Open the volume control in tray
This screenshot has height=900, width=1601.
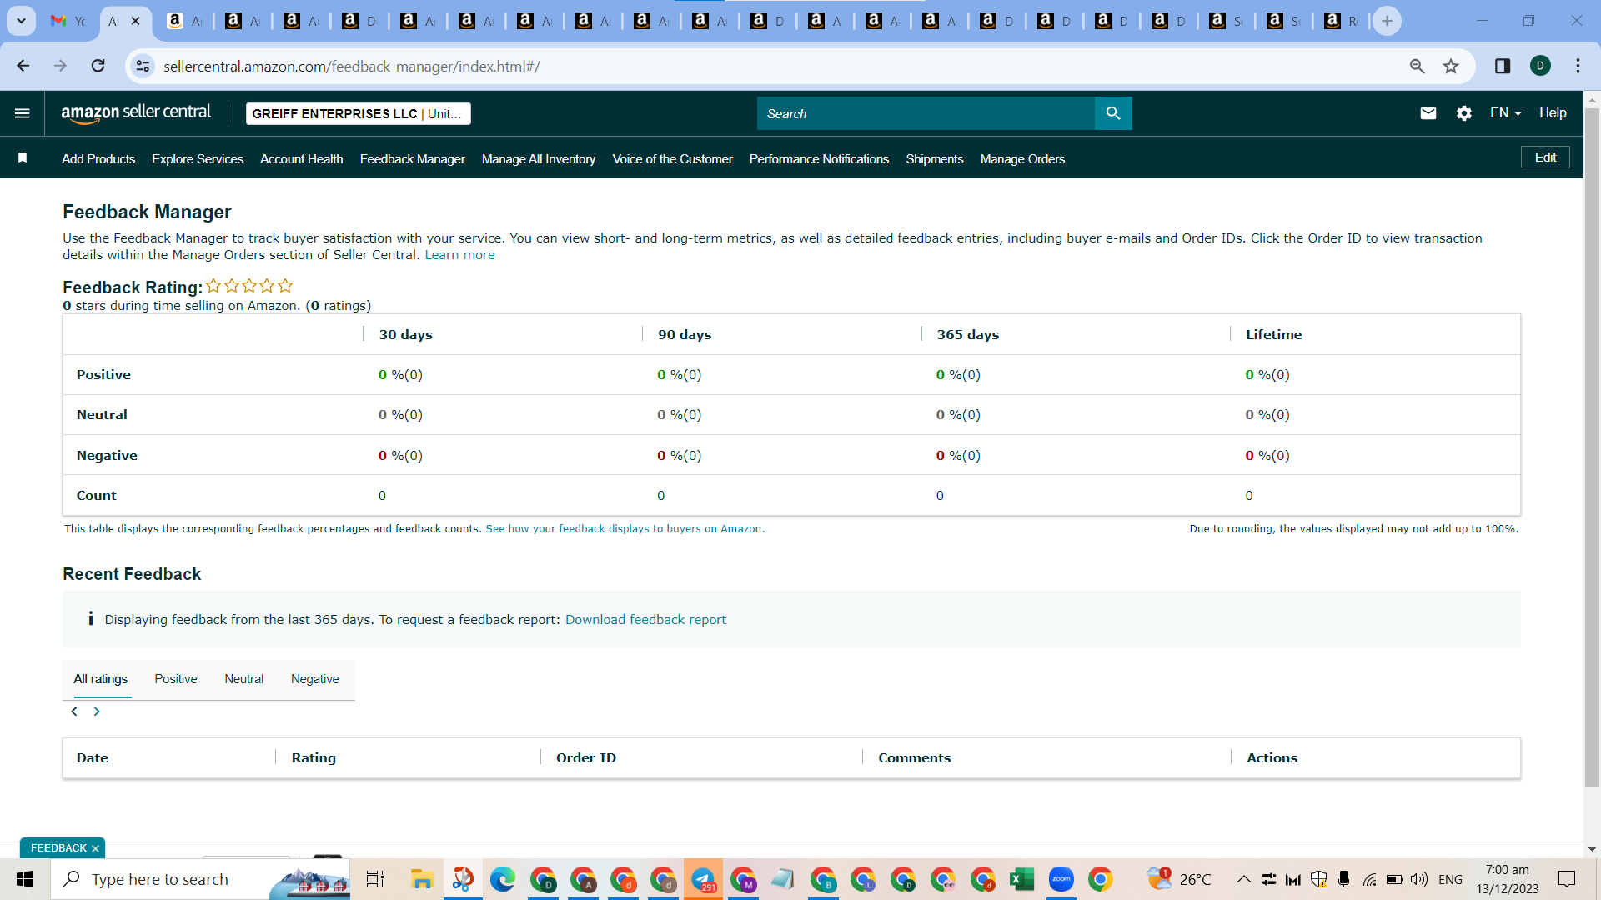1418,879
